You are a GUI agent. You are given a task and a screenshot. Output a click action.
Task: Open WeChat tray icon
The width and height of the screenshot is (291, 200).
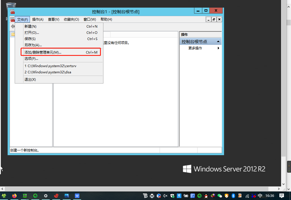click(220, 196)
